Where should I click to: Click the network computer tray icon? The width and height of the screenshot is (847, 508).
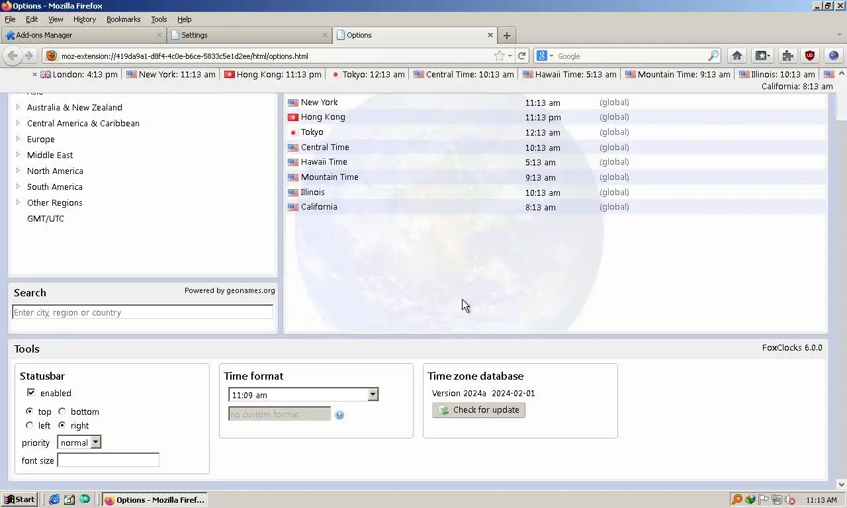777,500
